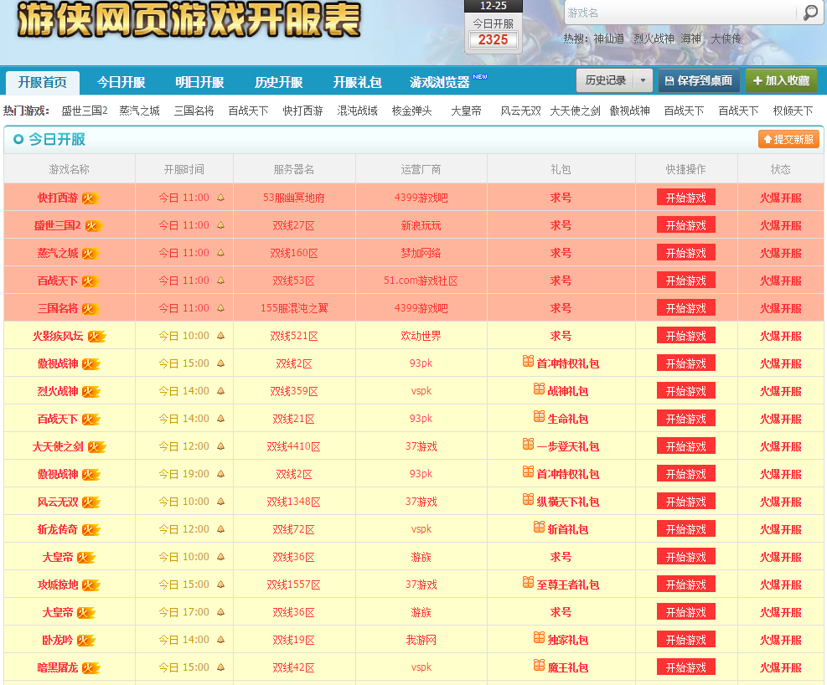Screen dimensions: 827x685
Task: Click fire badge beside 火影疾风坛
Action: click(96, 337)
